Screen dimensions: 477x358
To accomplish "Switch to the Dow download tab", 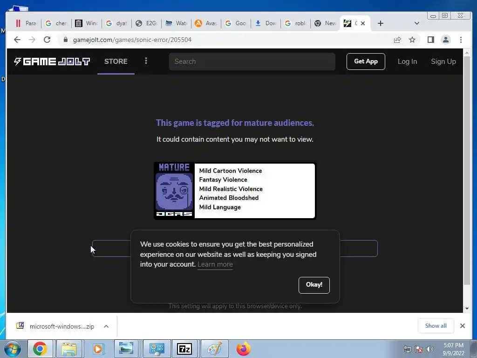I will (266, 23).
